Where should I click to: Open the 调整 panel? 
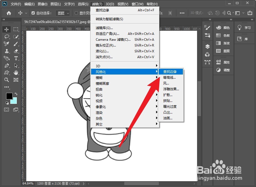(x=223, y=70)
